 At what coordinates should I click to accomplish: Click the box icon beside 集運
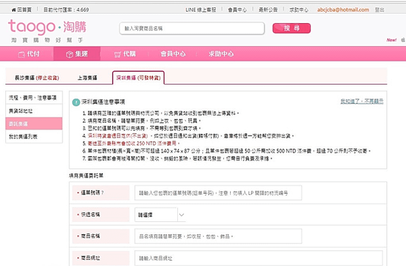[69, 54]
